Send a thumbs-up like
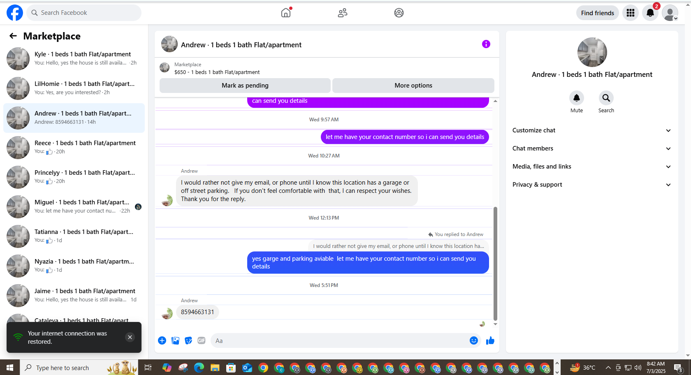This screenshot has width=691, height=375. click(490, 340)
